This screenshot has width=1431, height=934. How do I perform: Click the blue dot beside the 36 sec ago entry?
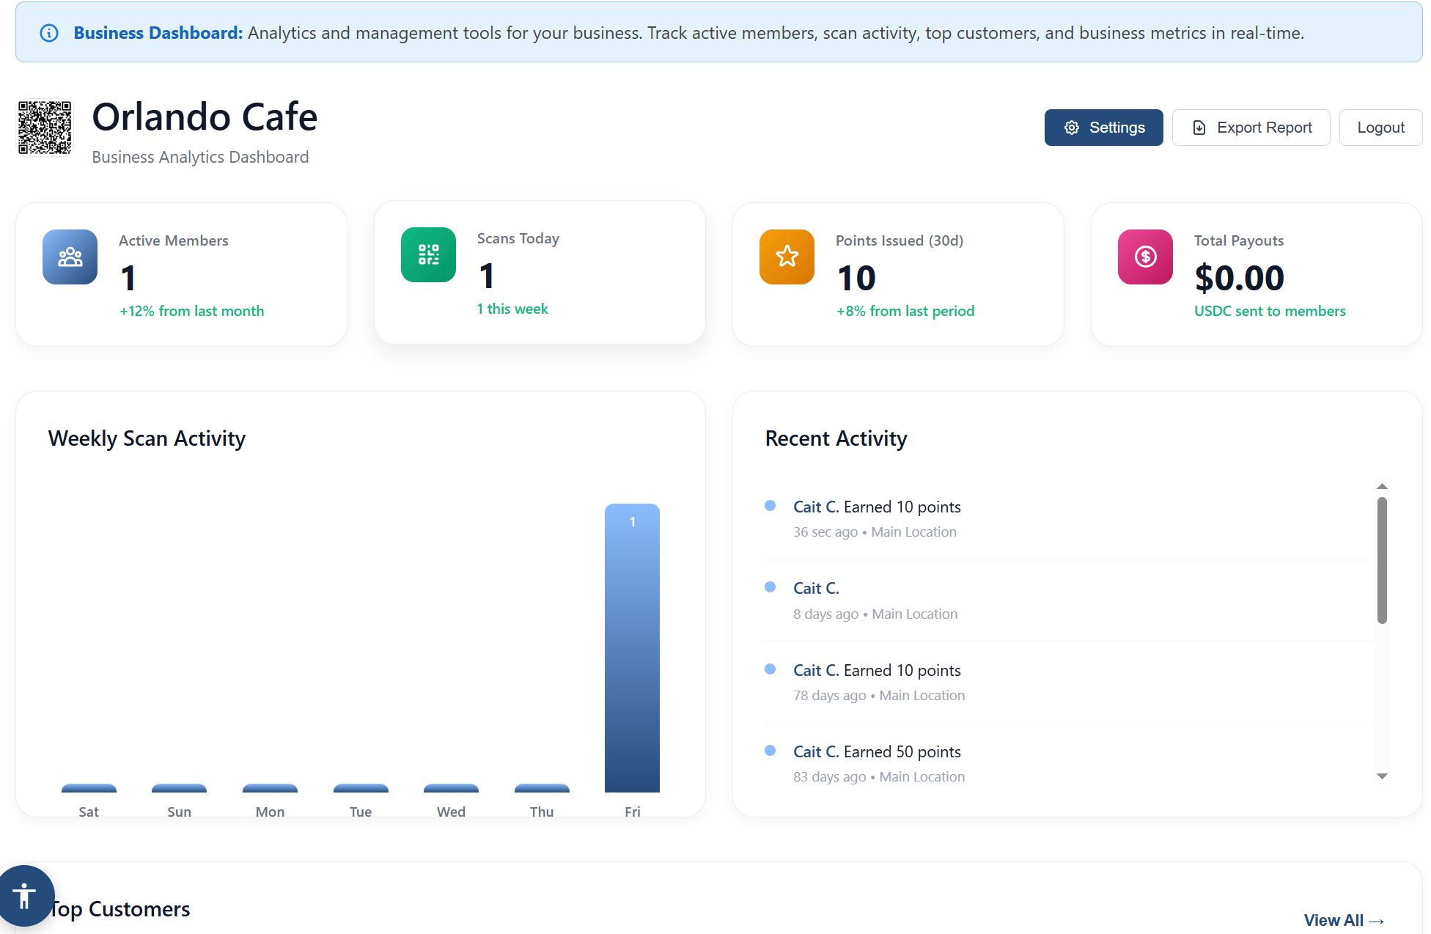(770, 505)
